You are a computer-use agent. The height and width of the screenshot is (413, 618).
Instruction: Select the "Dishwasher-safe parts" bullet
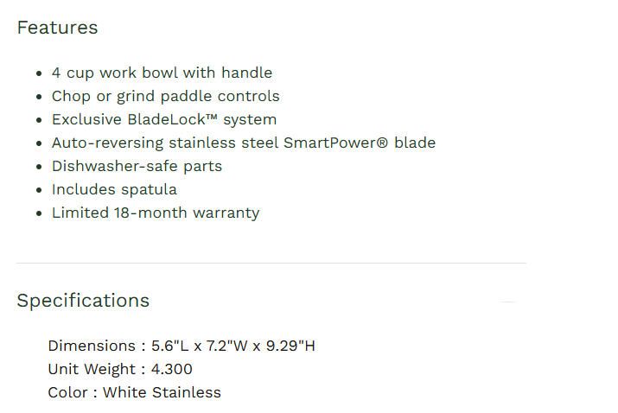(137, 166)
